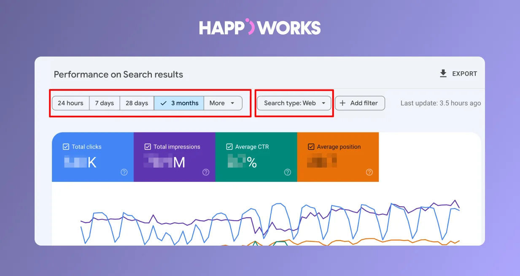Click the 'Performance on Search results' heading
The height and width of the screenshot is (276, 520).
(119, 75)
